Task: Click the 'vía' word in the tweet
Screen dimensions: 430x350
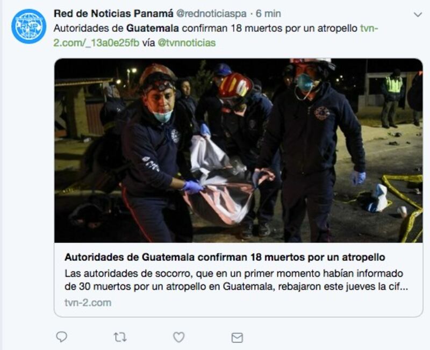Action: (148, 43)
